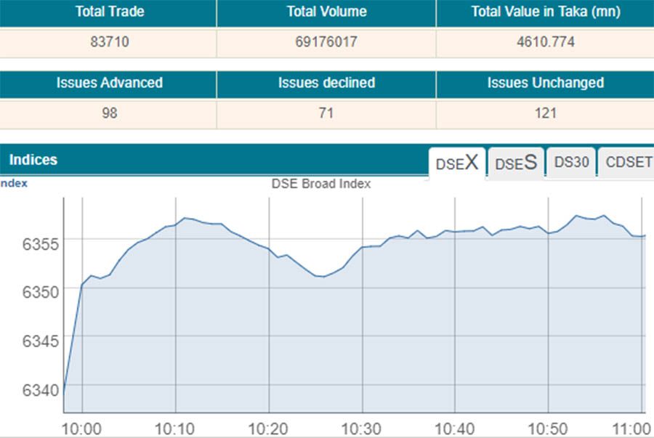Click the Total Value in Taka header
The width and height of the screenshot is (654, 438).
(544, 12)
